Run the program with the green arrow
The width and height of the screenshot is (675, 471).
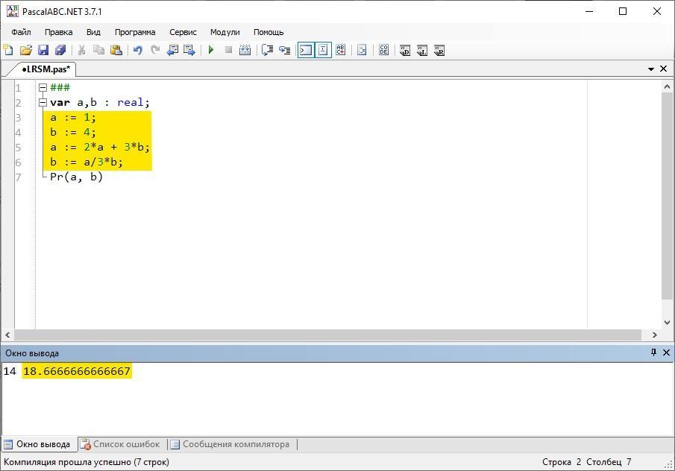211,50
